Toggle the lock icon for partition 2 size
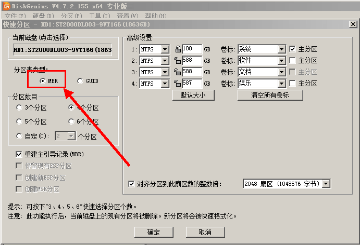 coord(178,61)
